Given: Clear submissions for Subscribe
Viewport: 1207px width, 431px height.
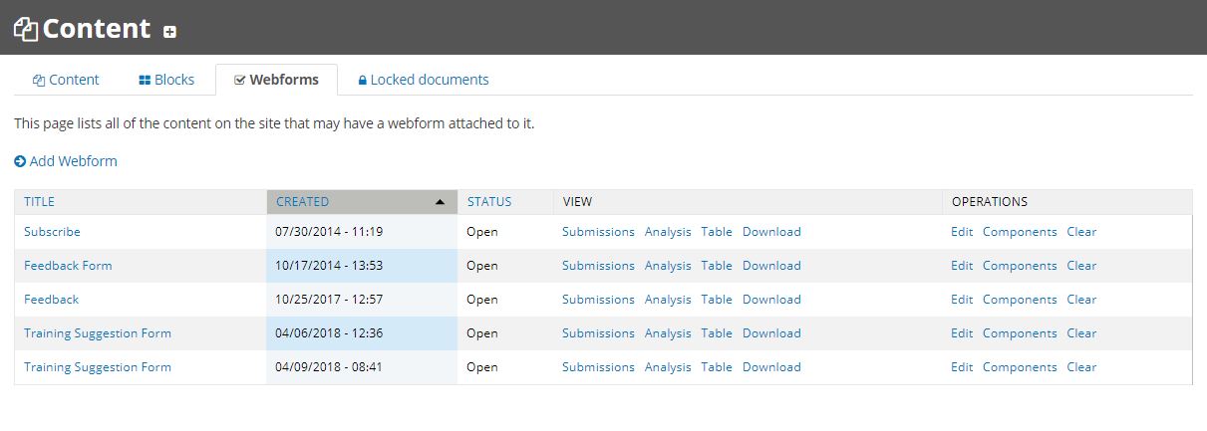Looking at the screenshot, I should click(x=1081, y=232).
